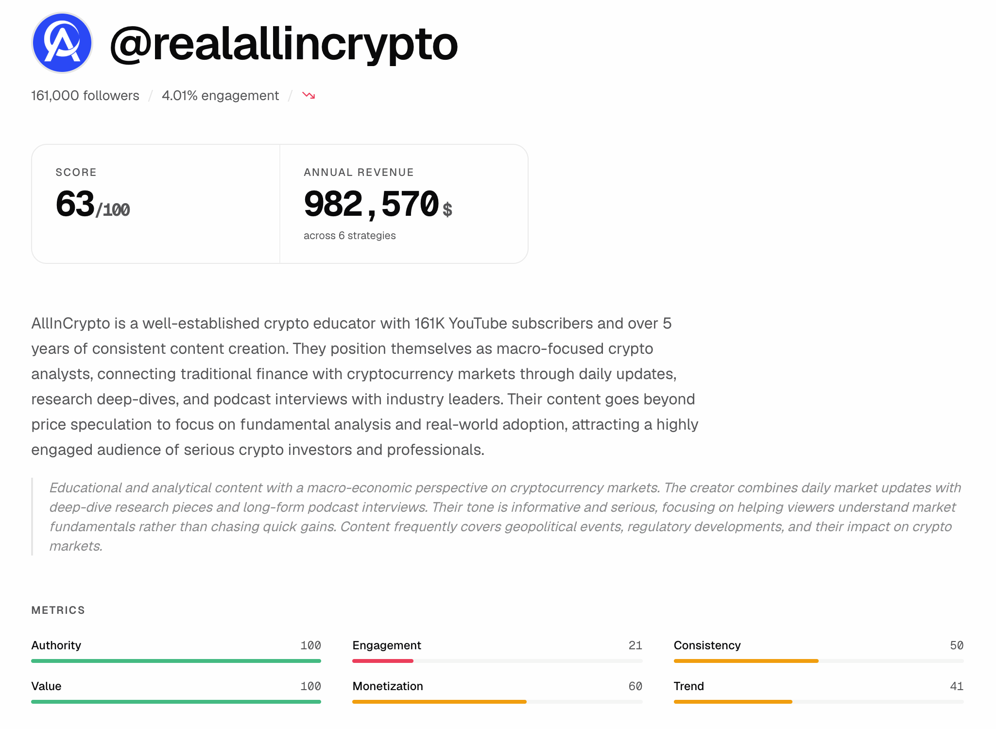Click the Authority metric label

tap(56, 645)
